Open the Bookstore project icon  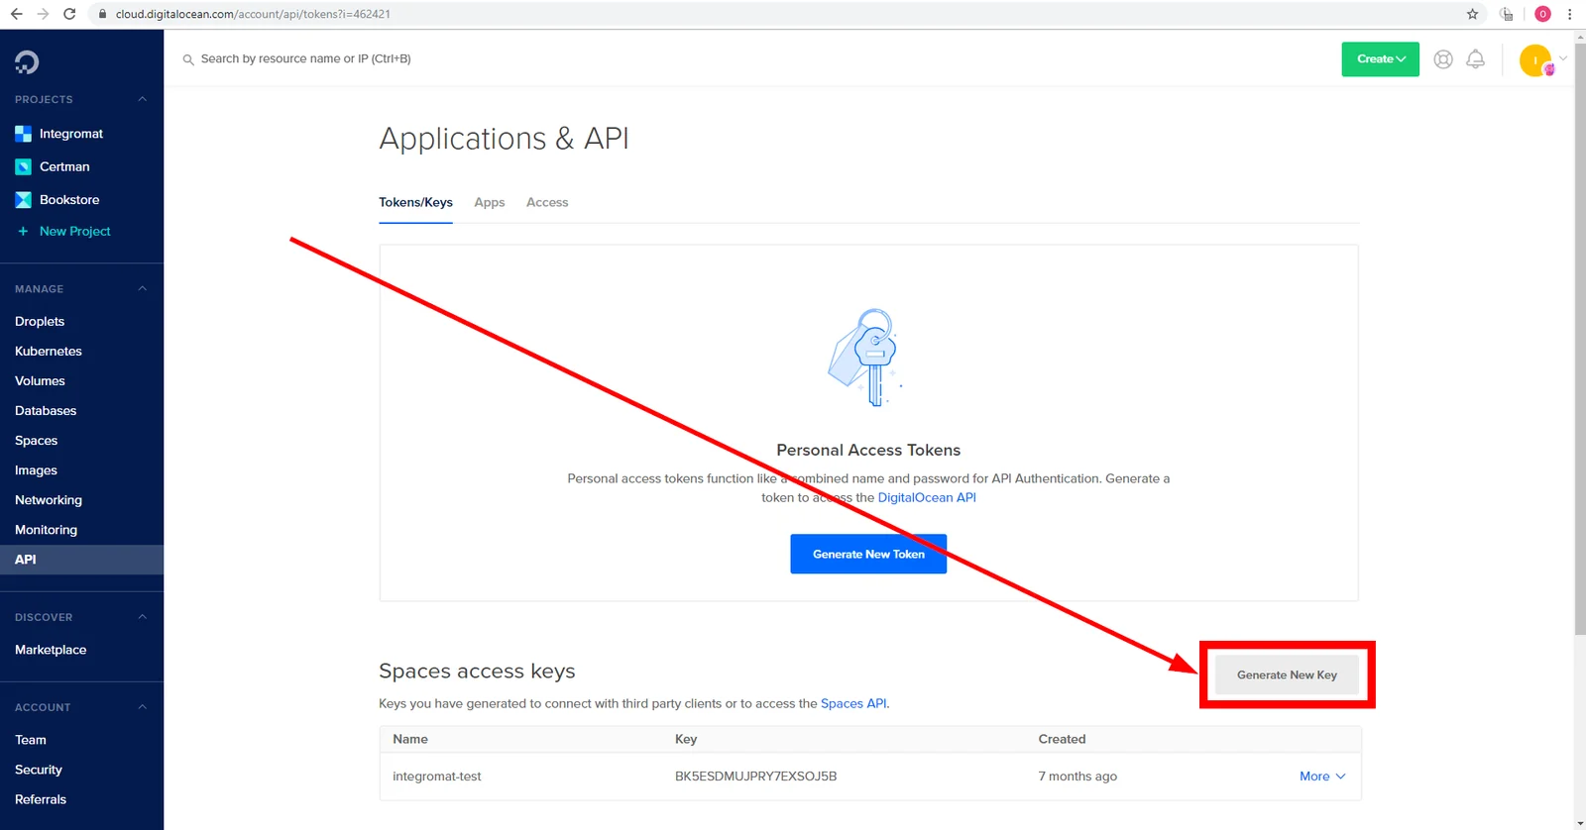[x=23, y=200]
